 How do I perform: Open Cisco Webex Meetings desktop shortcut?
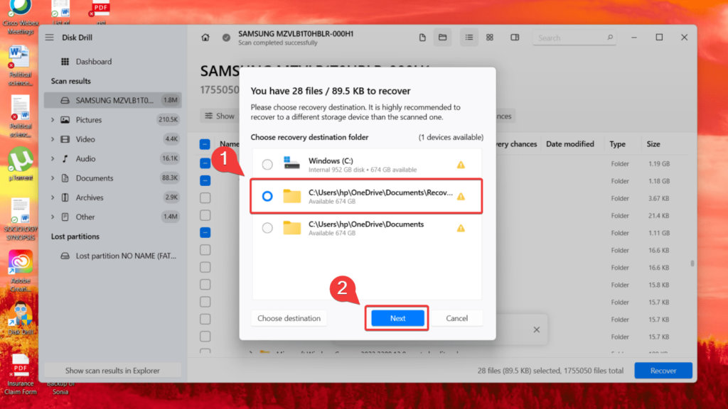[x=20, y=13]
